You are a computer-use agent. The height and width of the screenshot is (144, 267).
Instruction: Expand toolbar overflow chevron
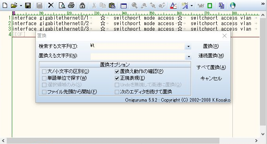click(x=263, y=4)
